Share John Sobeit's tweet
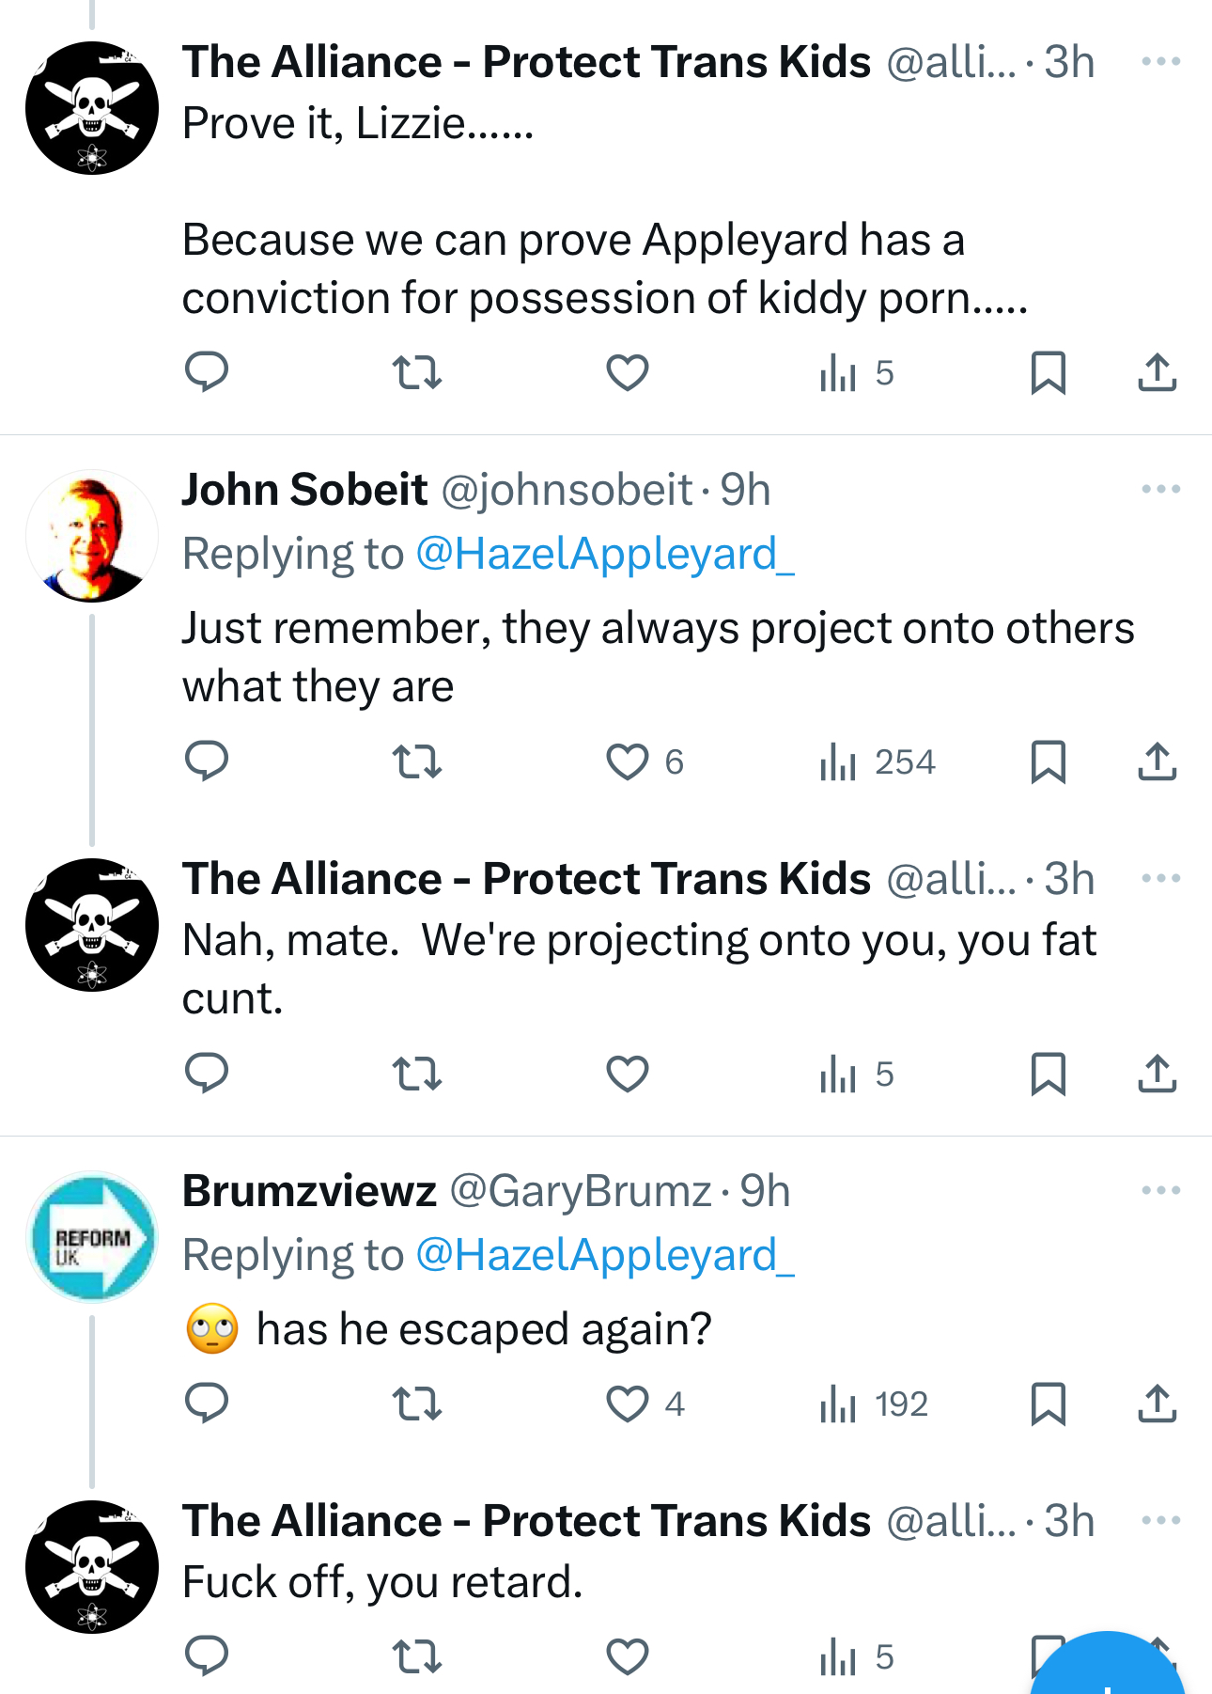This screenshot has width=1212, height=1694. point(1157,761)
